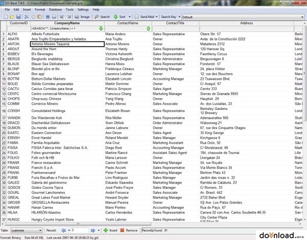The height and width of the screenshot is (240, 307).
Task: Click the Assistant Sales Agent cell
Action: [x=175, y=152]
